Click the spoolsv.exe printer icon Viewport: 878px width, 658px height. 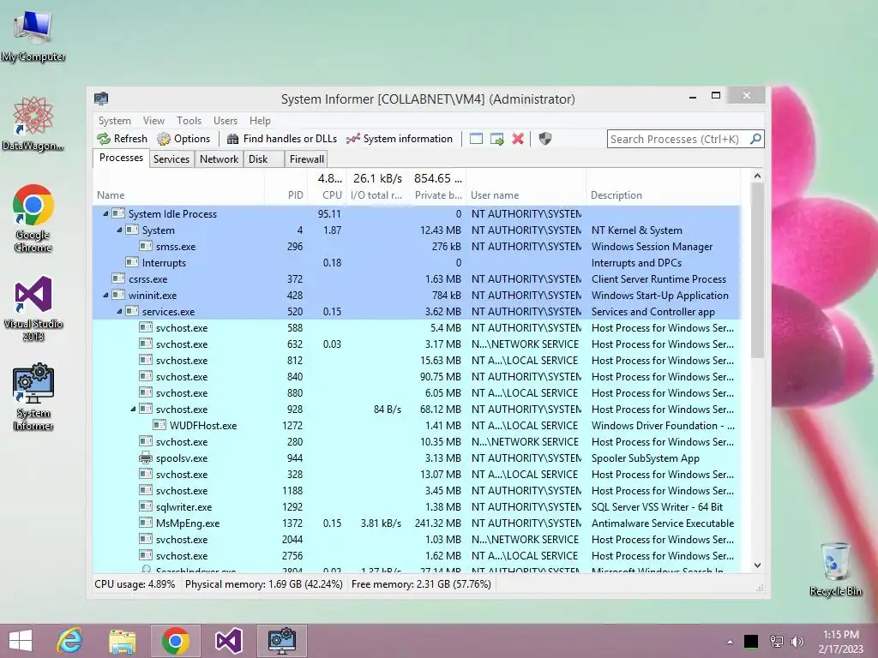click(146, 458)
